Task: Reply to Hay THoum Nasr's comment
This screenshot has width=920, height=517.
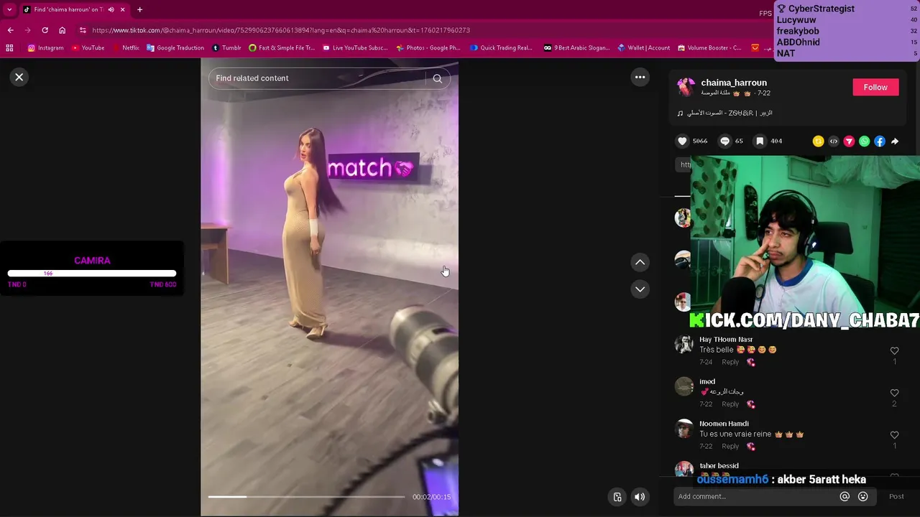Action: pos(730,362)
